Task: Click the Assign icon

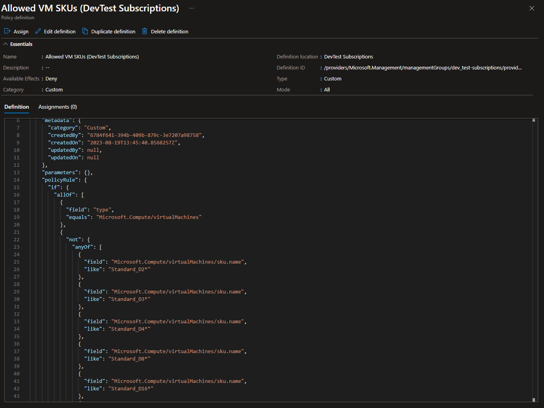Action: pyautogui.click(x=7, y=31)
